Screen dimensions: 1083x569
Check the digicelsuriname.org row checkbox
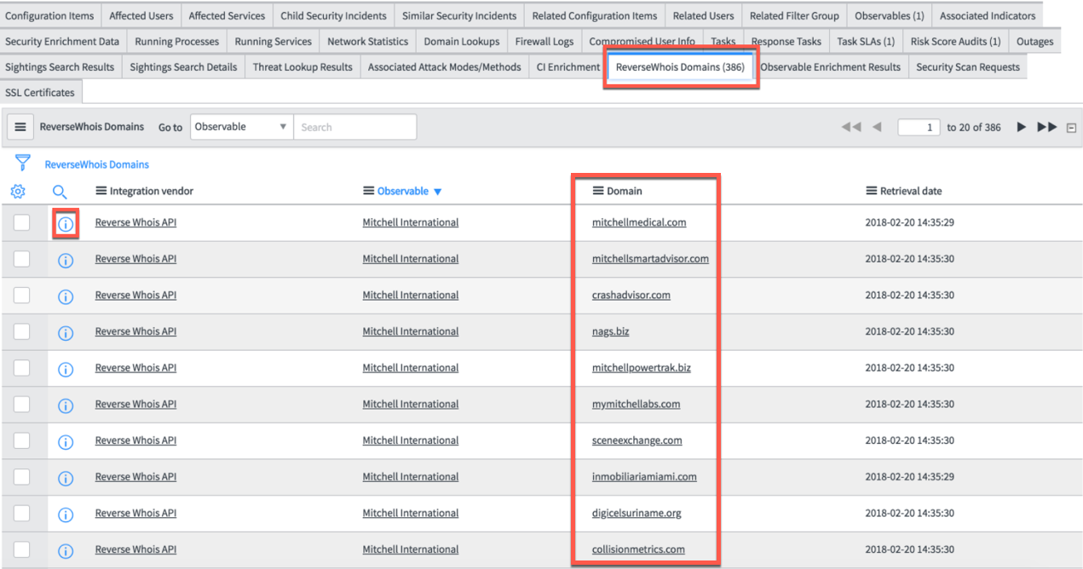pyautogui.click(x=21, y=513)
